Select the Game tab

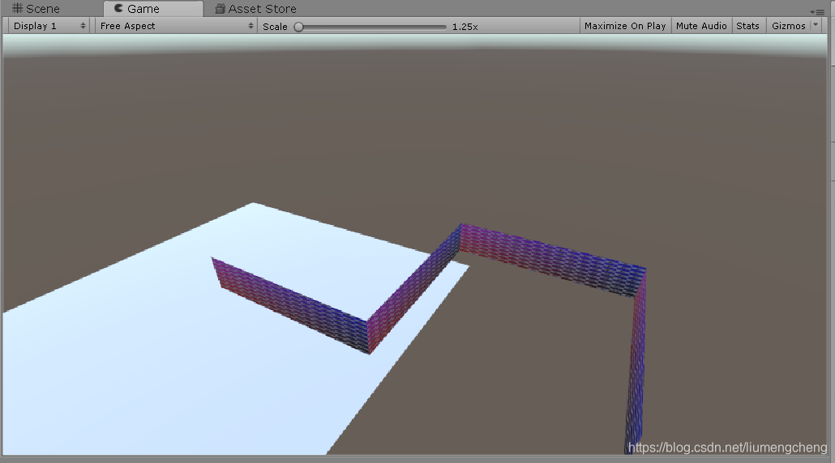153,9
